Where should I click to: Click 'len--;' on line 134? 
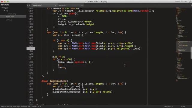62,67
